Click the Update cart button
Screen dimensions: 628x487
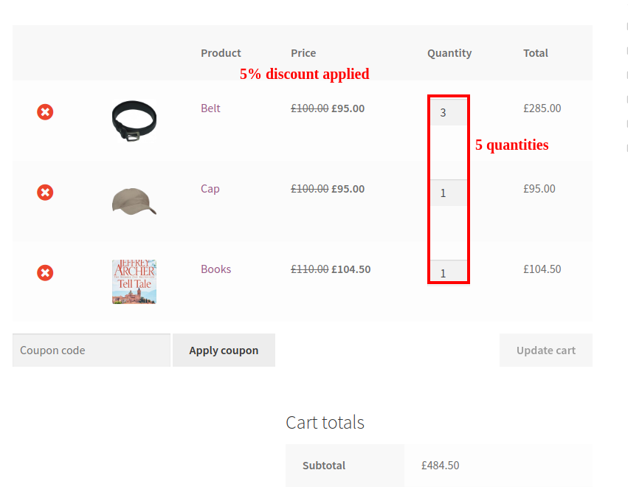click(546, 350)
